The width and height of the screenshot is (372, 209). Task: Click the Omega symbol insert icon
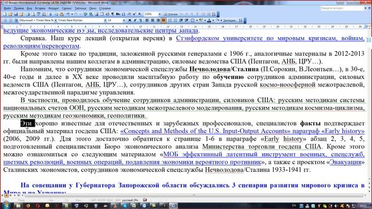point(123,14)
